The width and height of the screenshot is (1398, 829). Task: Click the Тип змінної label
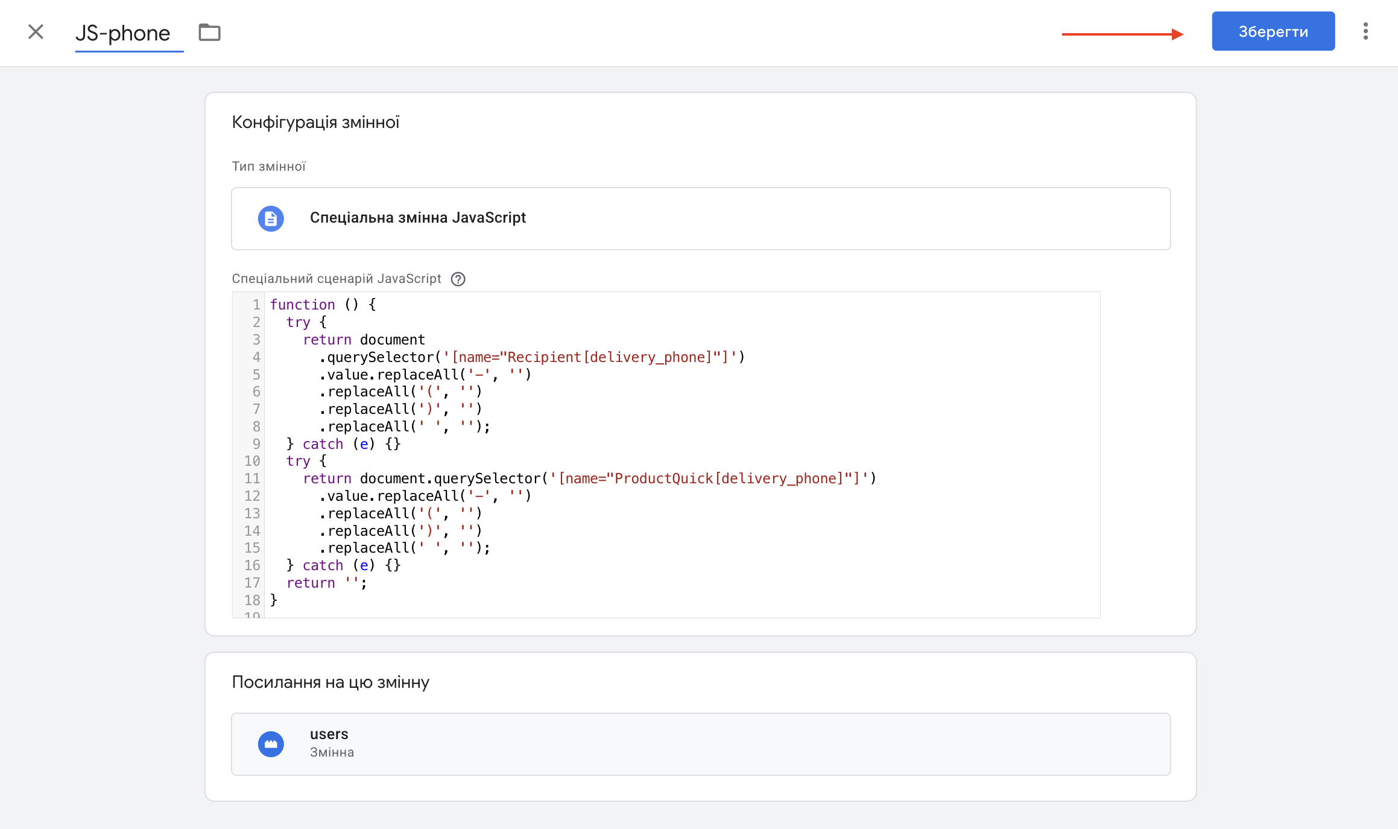click(x=268, y=167)
